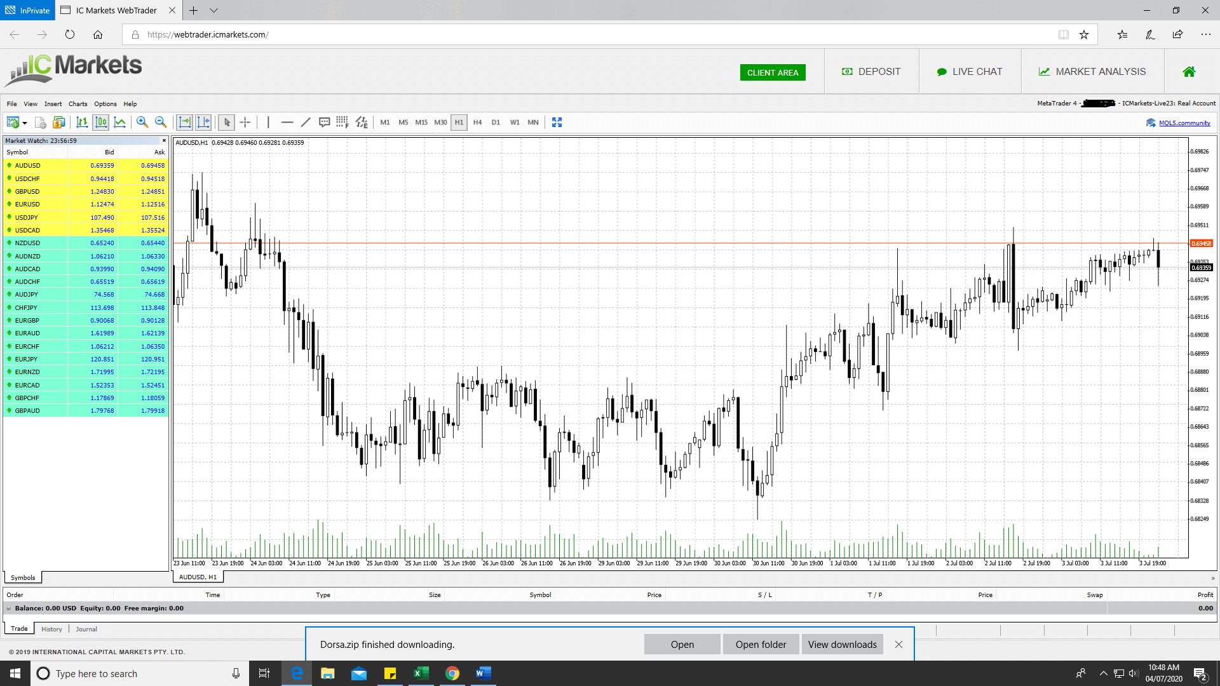This screenshot has width=1220, height=686.
Task: Open the Options menu
Action: pos(105,104)
